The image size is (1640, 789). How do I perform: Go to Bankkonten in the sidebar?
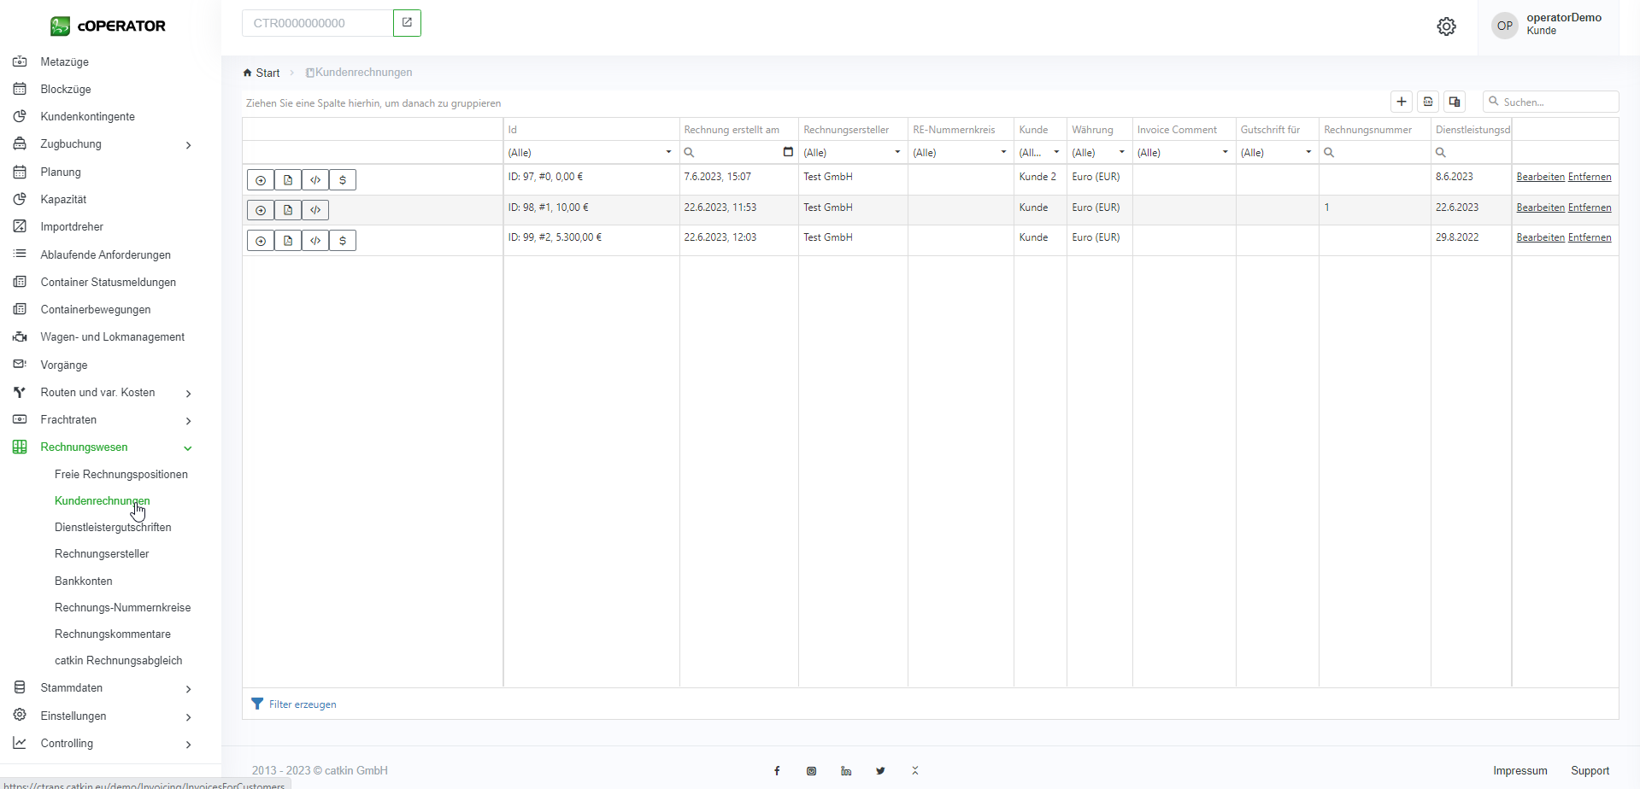pyautogui.click(x=84, y=581)
